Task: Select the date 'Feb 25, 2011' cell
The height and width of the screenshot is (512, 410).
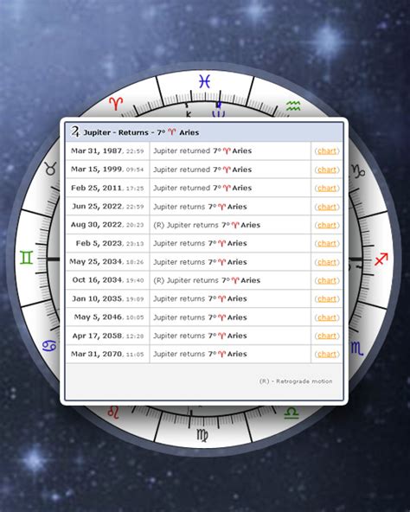Action: (x=107, y=188)
